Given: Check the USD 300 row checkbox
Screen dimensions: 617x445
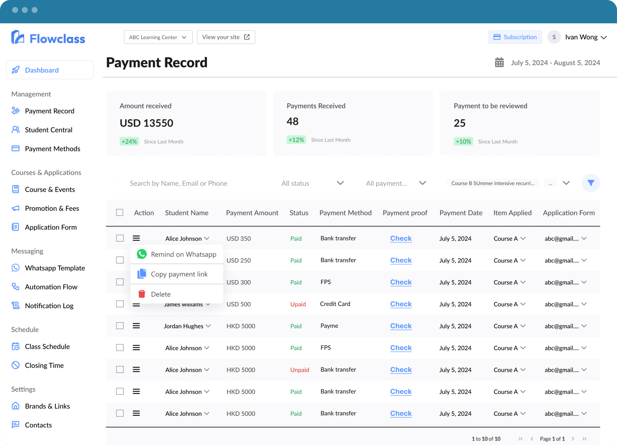Looking at the screenshot, I should tap(120, 282).
